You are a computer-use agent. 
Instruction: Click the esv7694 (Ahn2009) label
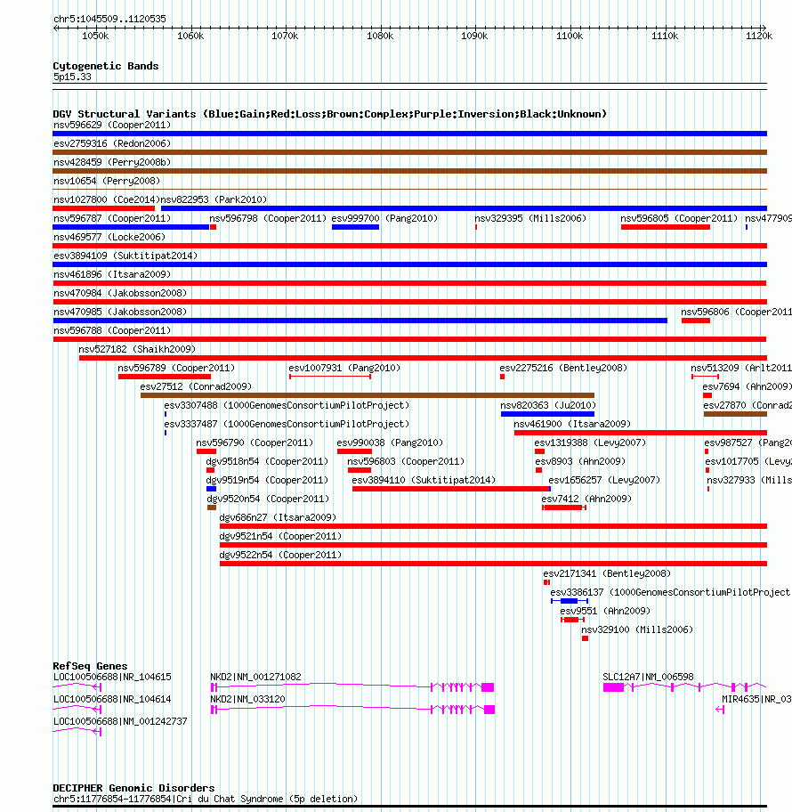747,386
